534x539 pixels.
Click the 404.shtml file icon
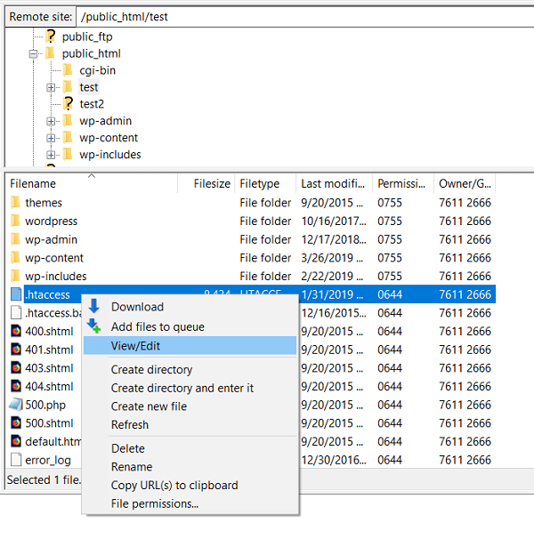pyautogui.click(x=16, y=386)
